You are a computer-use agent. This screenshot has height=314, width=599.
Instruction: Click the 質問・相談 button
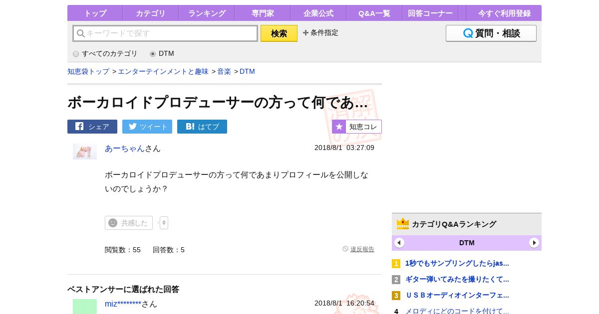(491, 33)
